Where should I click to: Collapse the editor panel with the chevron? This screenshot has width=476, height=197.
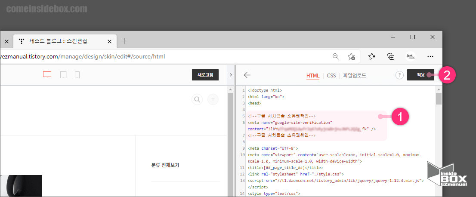click(230, 75)
